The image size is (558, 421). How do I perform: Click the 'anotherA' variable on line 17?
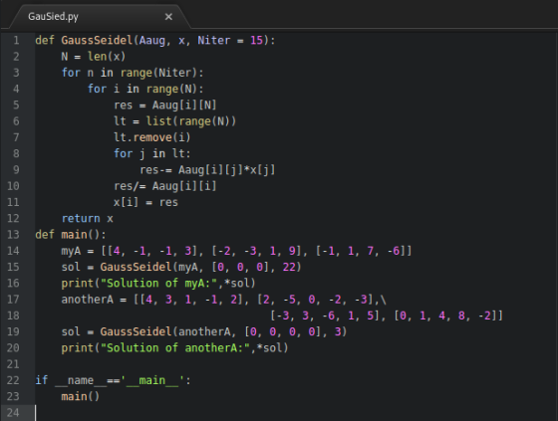88,300
